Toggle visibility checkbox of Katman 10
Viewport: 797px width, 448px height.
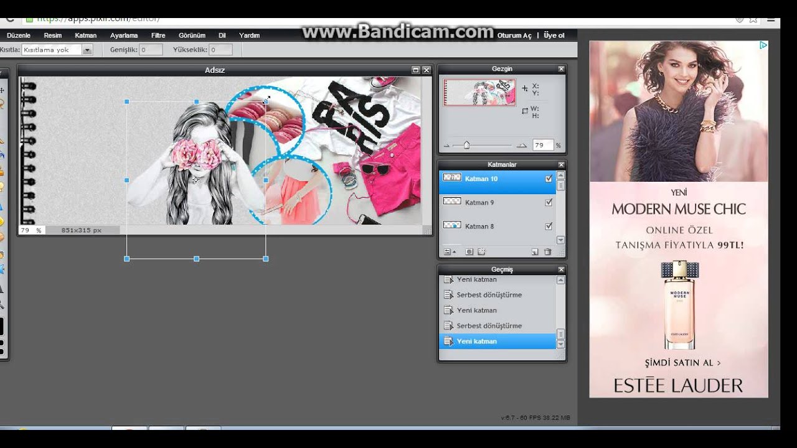pyautogui.click(x=549, y=179)
